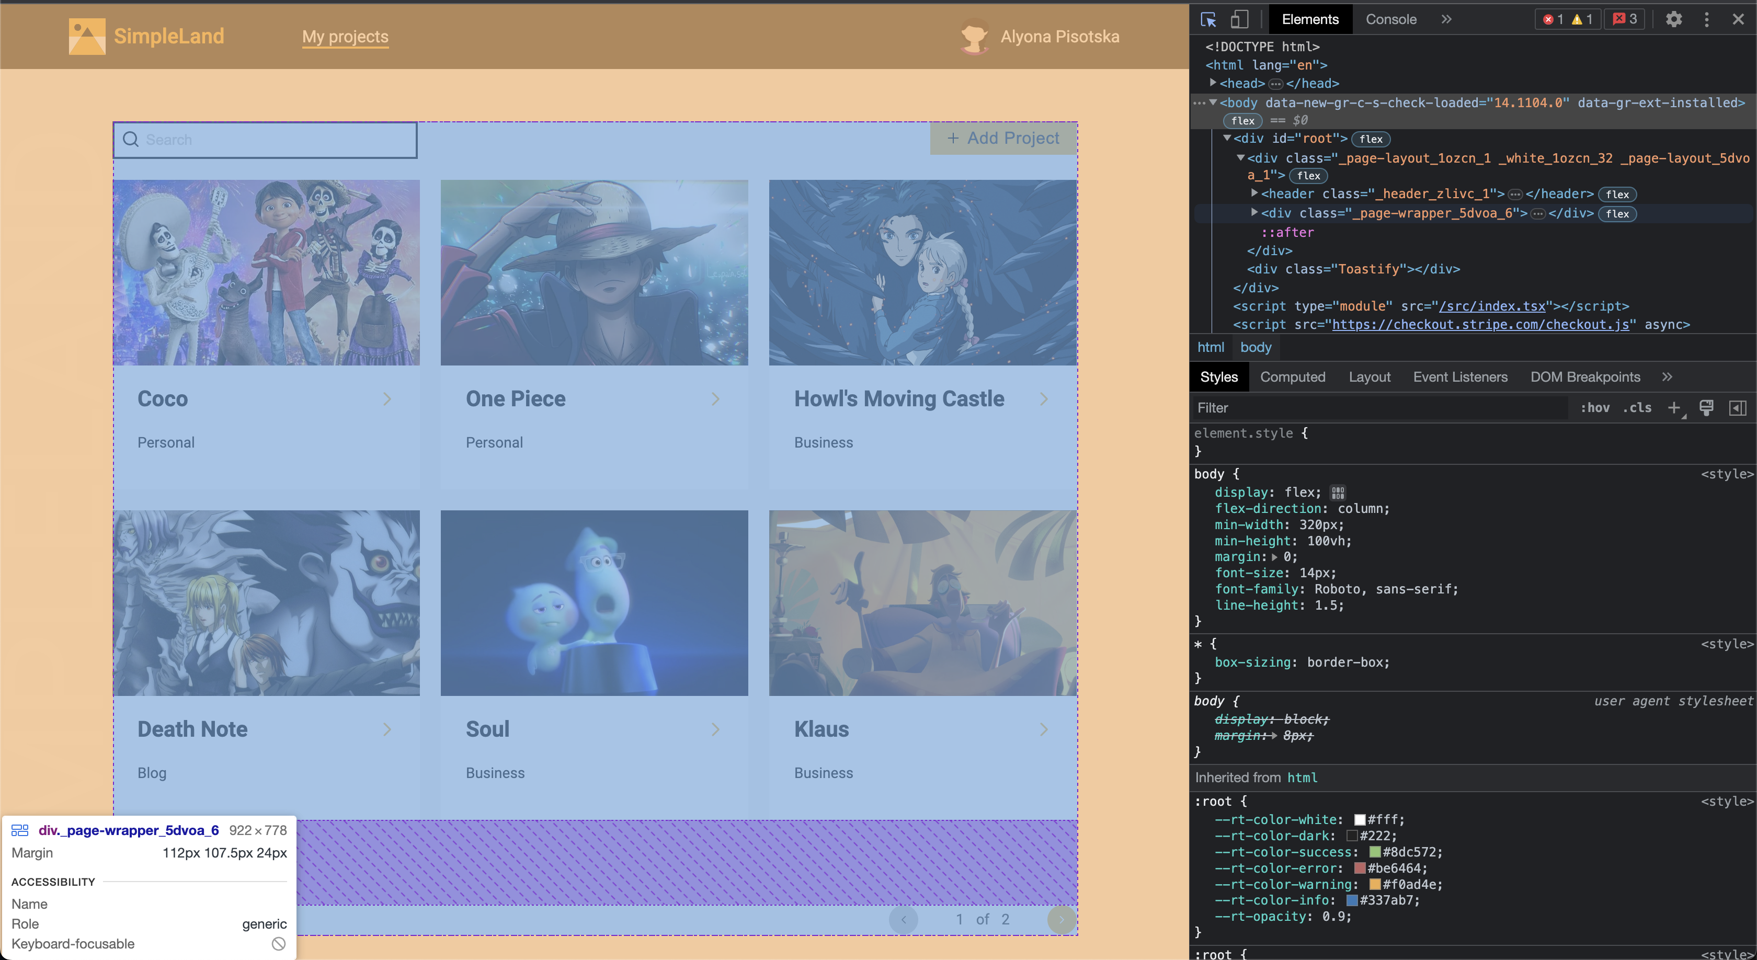Expand the head element in the DOM tree
The image size is (1757, 960).
[x=1213, y=83]
